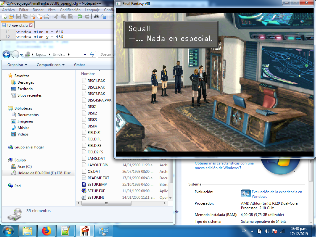The image size is (316, 237).
Task: Open the Música library
Action: click(23, 127)
